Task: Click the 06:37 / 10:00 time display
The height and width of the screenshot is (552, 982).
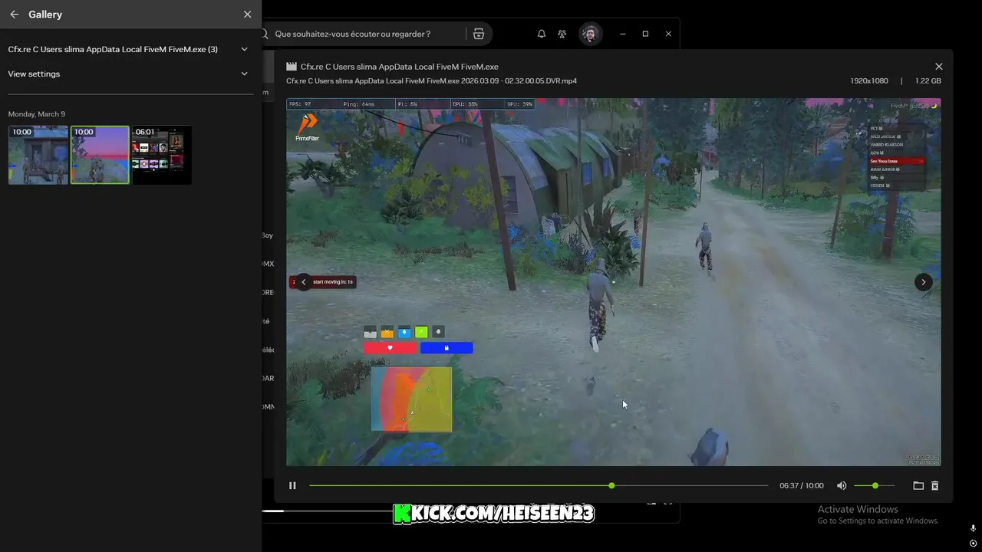Action: click(801, 485)
